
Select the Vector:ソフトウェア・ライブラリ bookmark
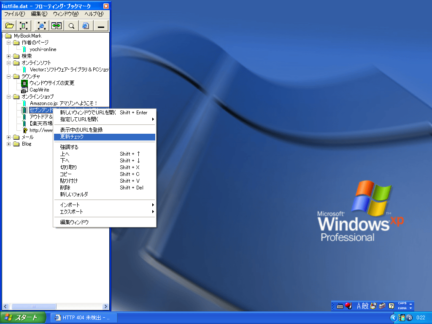pos(69,70)
